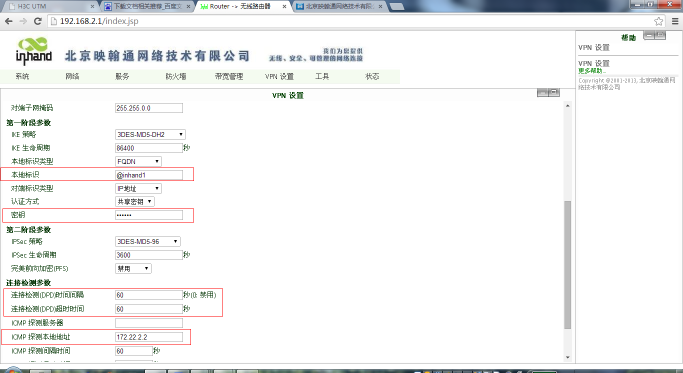Bookmark this page with the star icon

(x=658, y=21)
